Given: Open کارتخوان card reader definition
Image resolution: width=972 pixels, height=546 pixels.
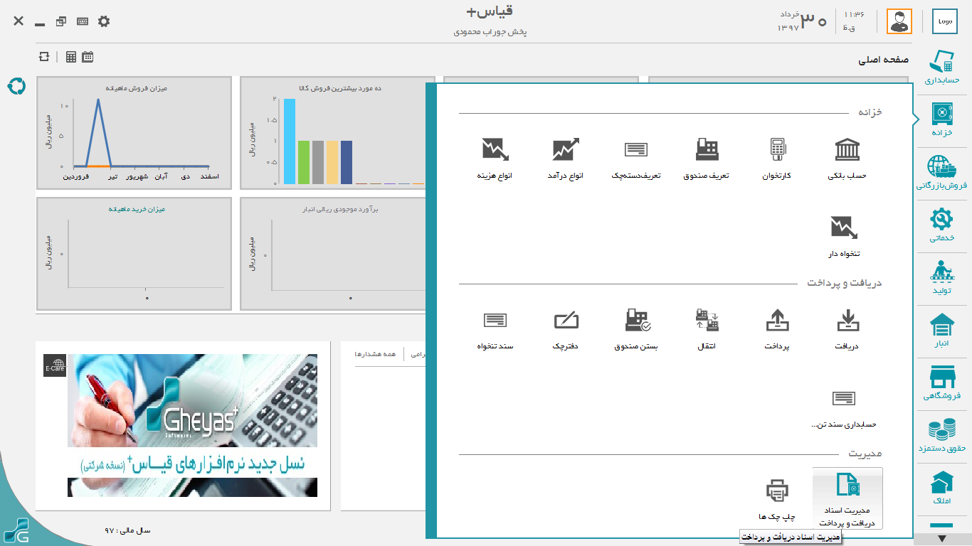Looking at the screenshot, I should [777, 158].
